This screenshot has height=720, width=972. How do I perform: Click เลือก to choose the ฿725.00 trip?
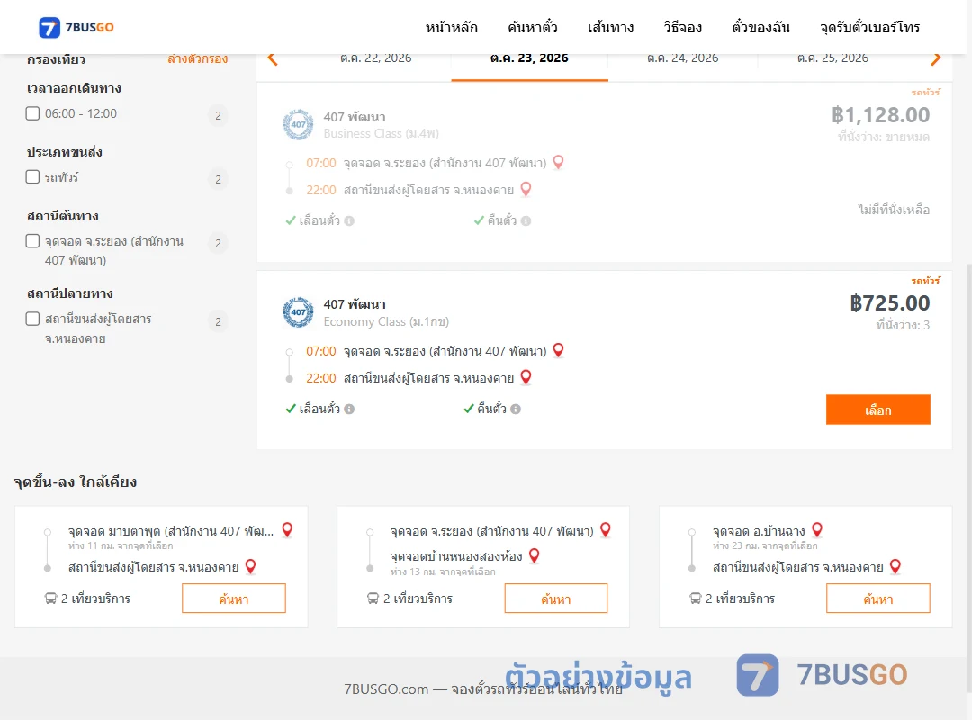(x=877, y=409)
